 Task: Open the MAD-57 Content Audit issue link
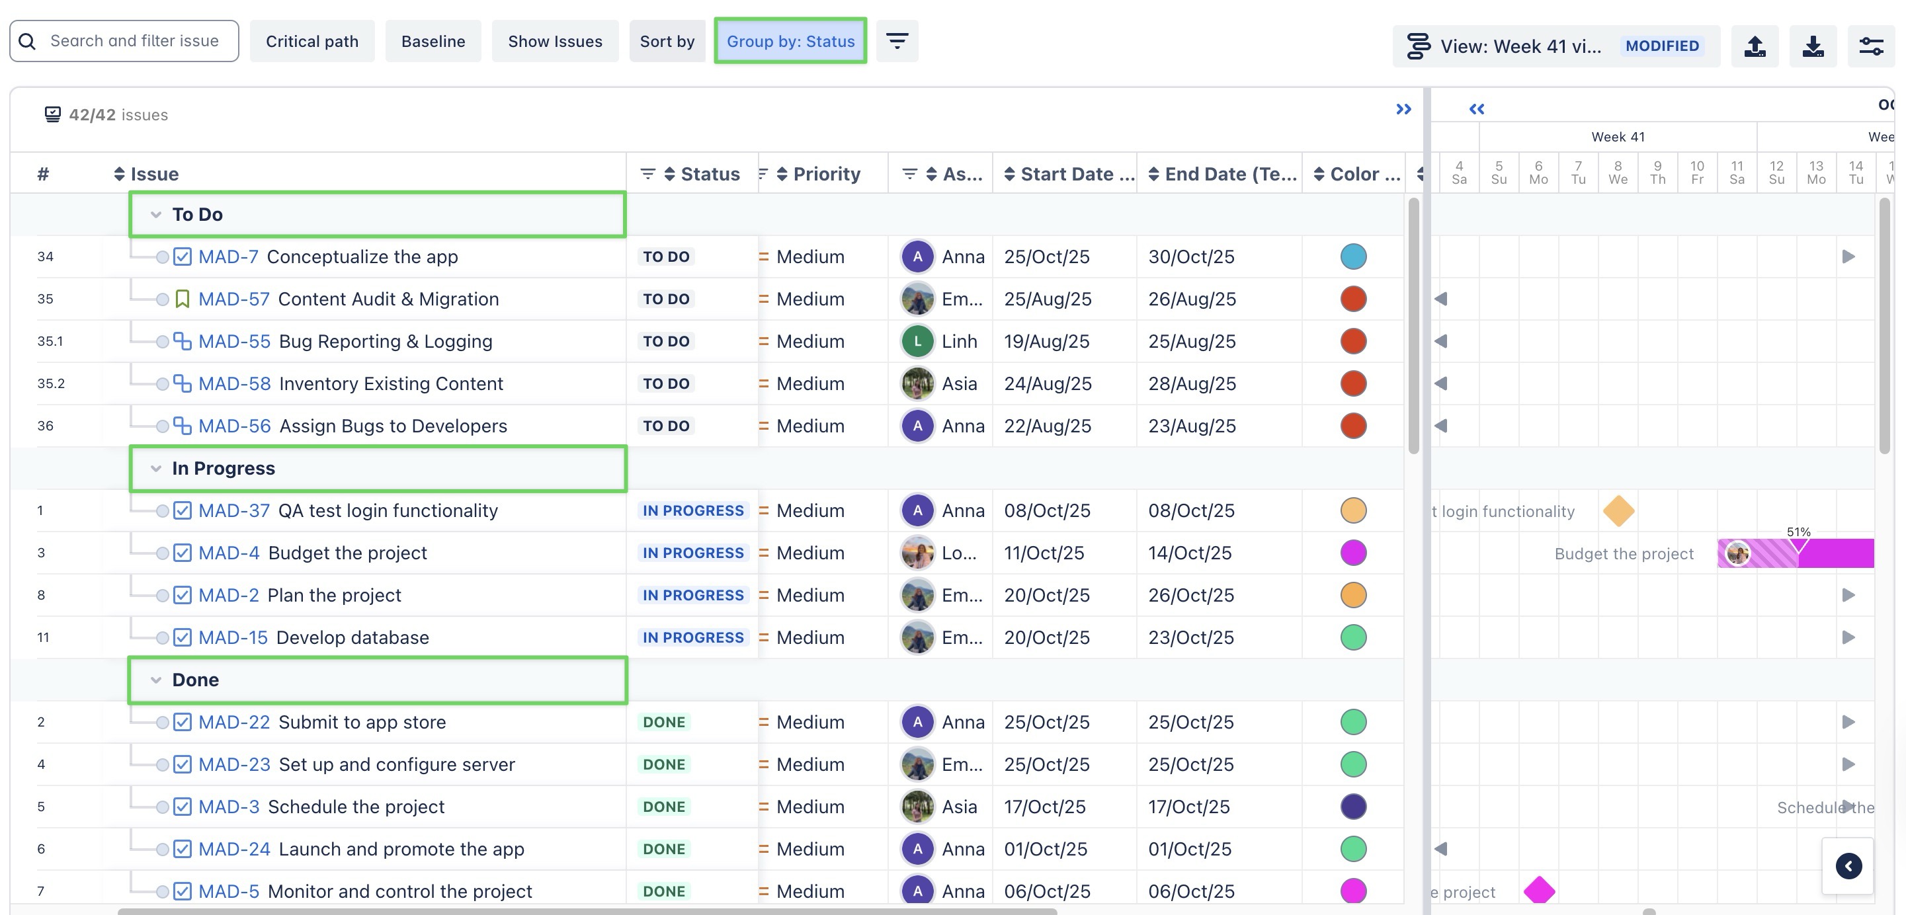click(x=234, y=299)
